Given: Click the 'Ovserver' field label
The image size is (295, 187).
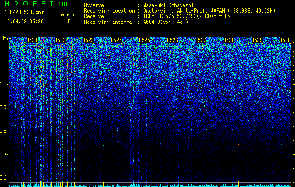Looking at the screenshot, I should click(x=95, y=5).
